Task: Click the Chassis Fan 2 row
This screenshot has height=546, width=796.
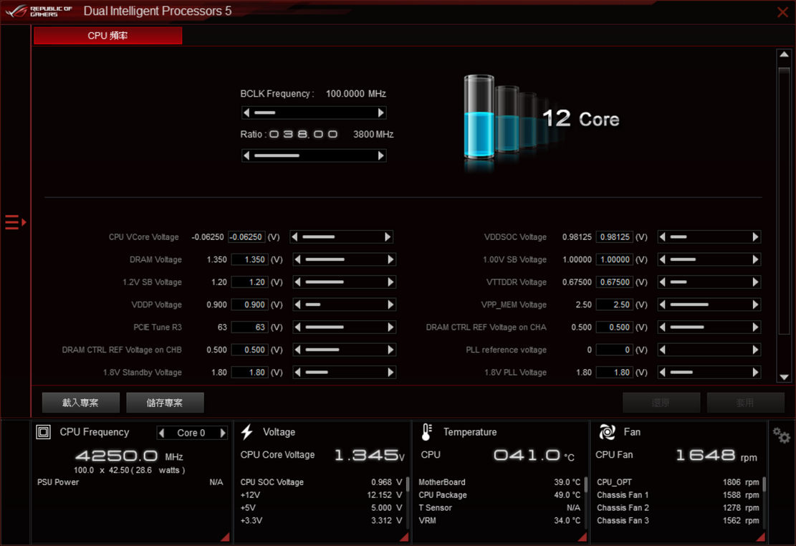Action: [678, 508]
